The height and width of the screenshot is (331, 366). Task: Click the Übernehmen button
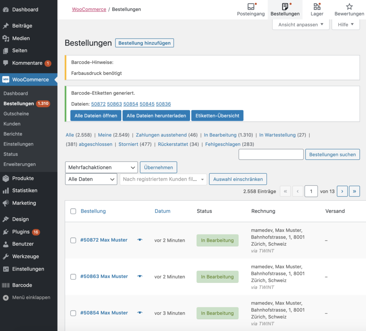coord(158,167)
